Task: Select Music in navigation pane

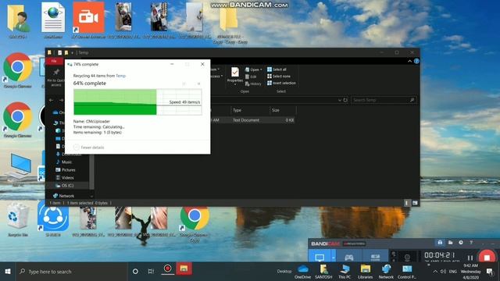Action: pos(63,162)
